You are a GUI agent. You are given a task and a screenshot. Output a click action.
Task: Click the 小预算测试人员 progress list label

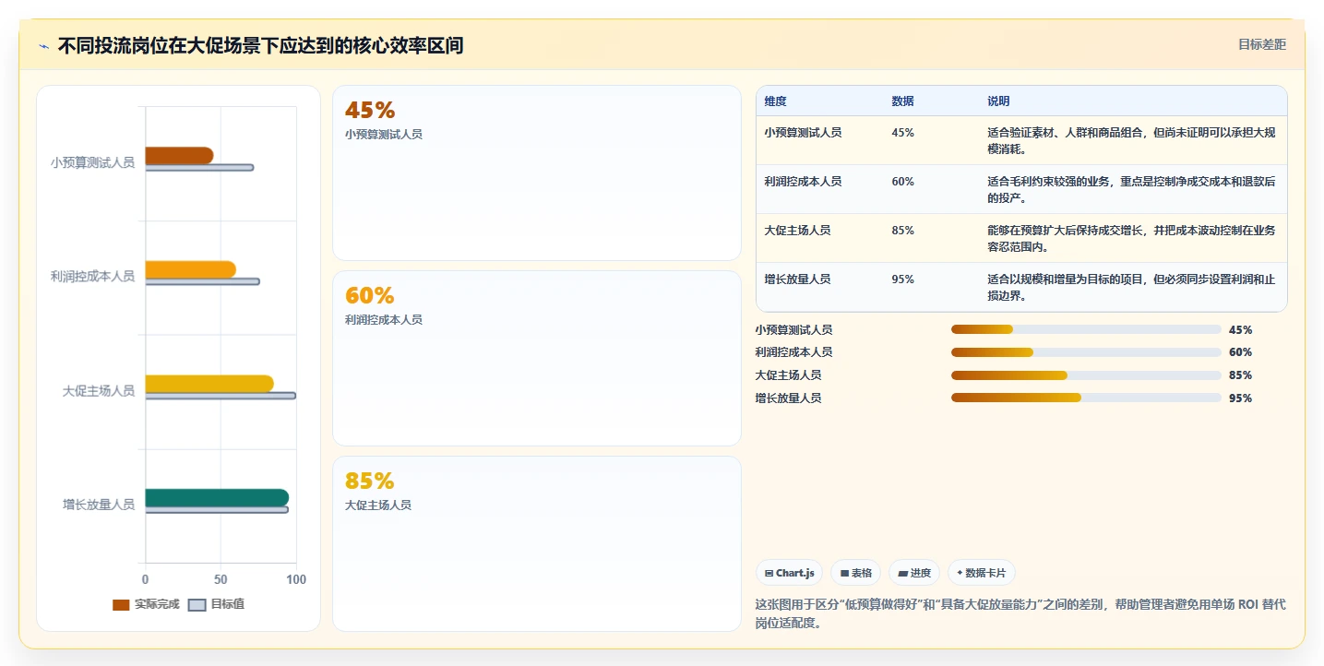click(x=793, y=329)
